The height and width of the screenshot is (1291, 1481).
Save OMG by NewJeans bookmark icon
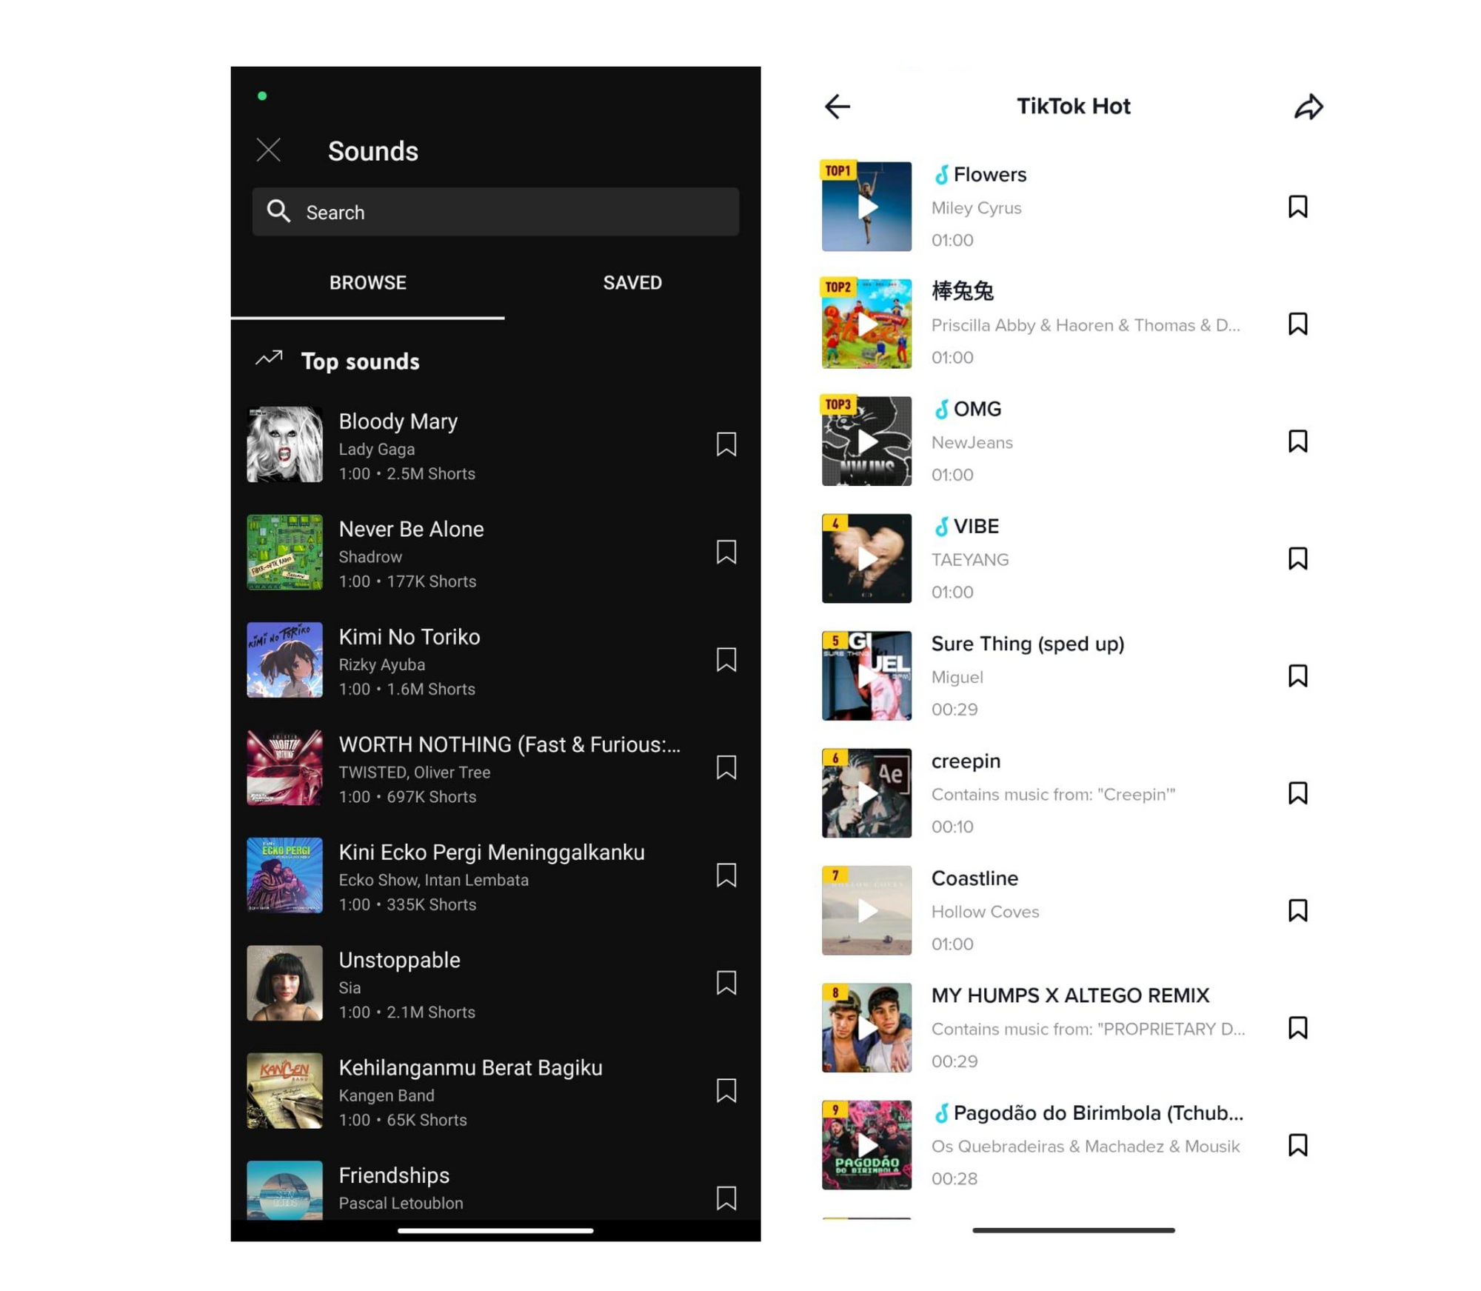[1297, 441]
